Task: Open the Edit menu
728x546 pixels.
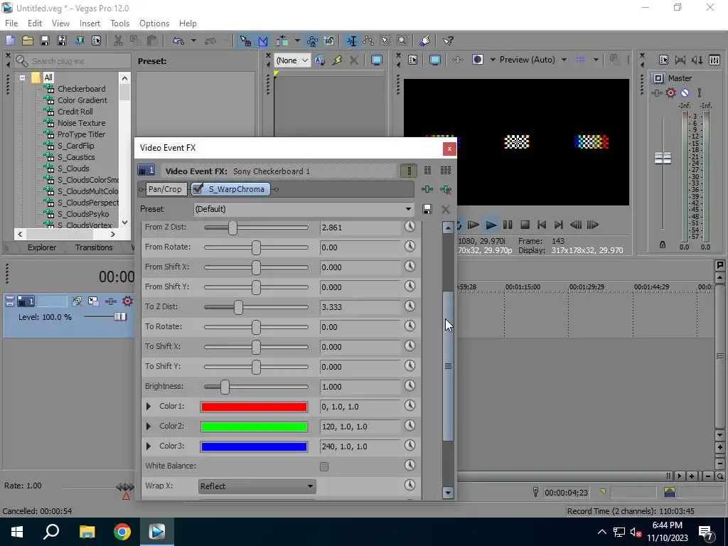Action: 35,23
